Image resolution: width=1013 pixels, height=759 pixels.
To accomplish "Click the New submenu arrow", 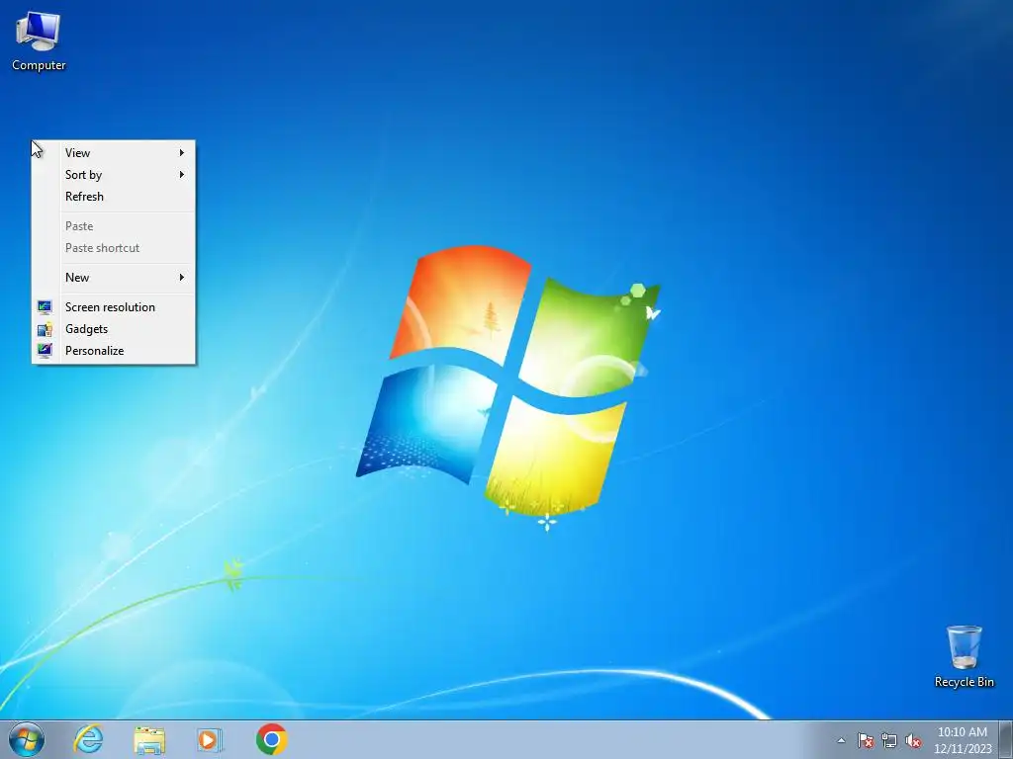I will tap(182, 278).
